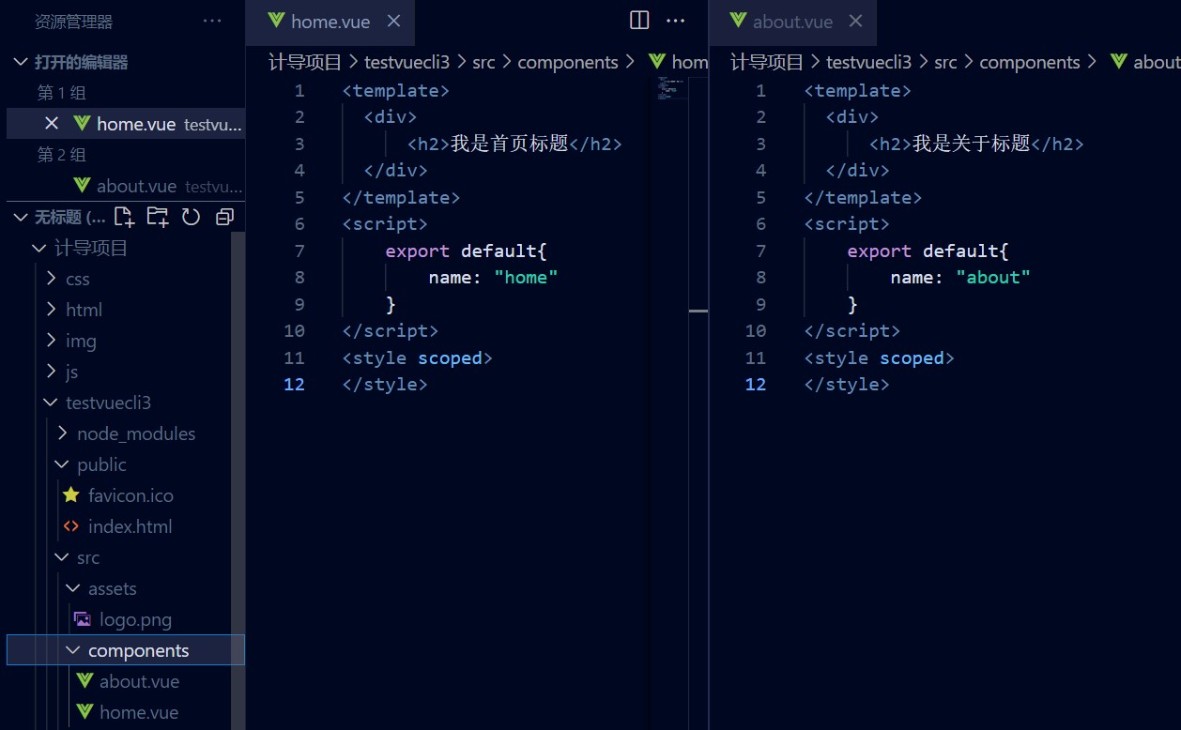Click components in the home.vue breadcrumb

(x=568, y=62)
